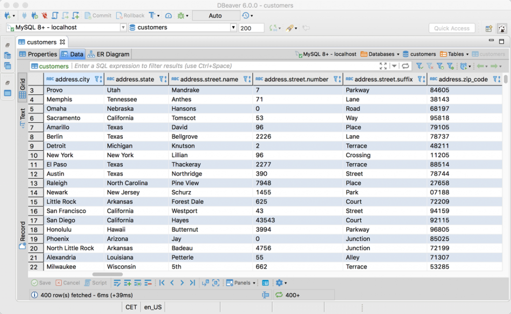Commit the pending transaction
511x314 pixels.
click(x=98, y=15)
